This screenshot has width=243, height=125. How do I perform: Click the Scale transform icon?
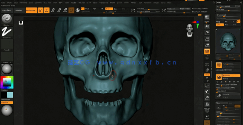59,10
